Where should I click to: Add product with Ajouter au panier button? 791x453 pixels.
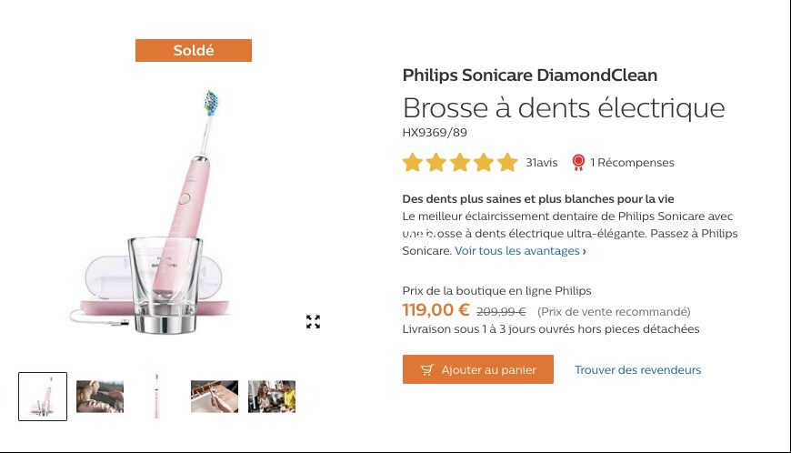click(477, 369)
